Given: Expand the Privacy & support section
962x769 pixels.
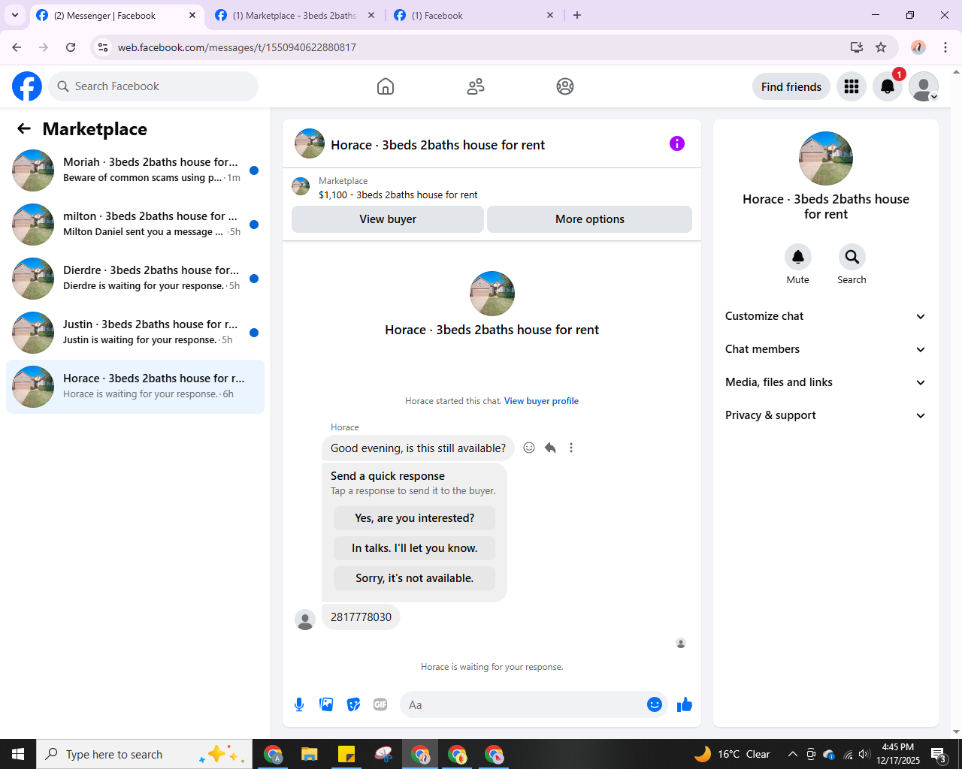Looking at the screenshot, I should click(826, 415).
